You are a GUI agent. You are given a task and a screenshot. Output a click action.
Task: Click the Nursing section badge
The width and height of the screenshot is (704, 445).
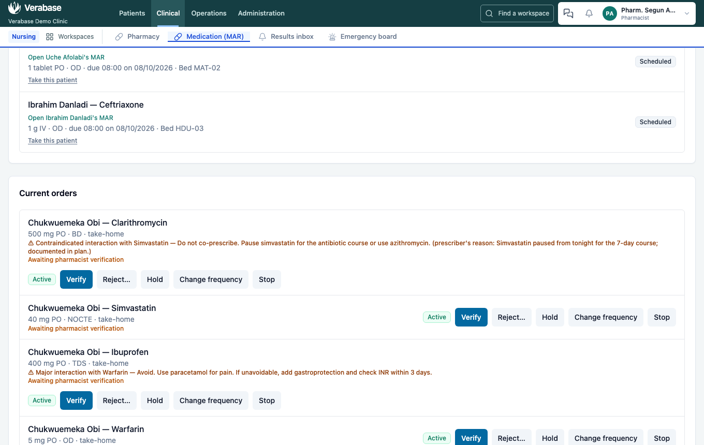24,37
